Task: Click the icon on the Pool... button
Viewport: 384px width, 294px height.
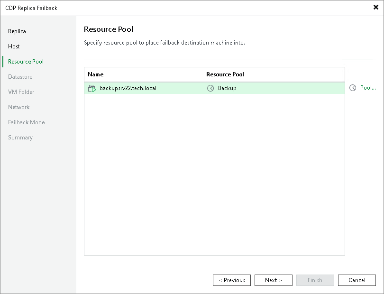Action: pos(353,88)
